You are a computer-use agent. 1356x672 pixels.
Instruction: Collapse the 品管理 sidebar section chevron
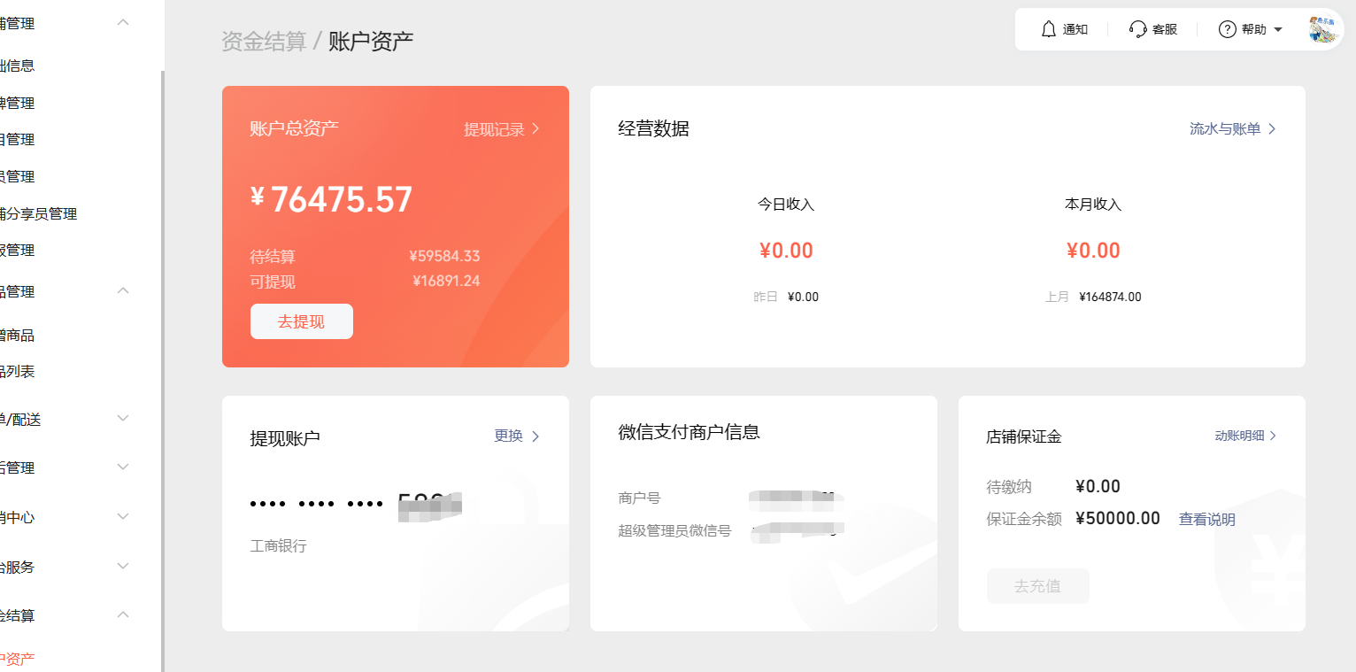click(124, 291)
